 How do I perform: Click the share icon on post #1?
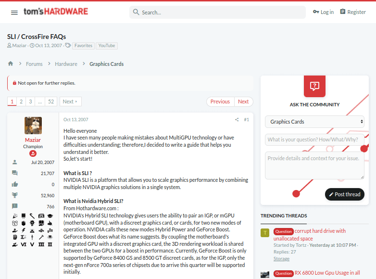coord(237,119)
